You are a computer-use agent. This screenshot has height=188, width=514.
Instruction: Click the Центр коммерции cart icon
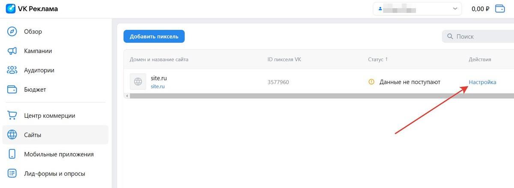(12, 116)
